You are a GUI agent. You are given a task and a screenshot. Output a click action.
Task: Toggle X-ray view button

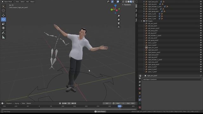click(123, 2)
